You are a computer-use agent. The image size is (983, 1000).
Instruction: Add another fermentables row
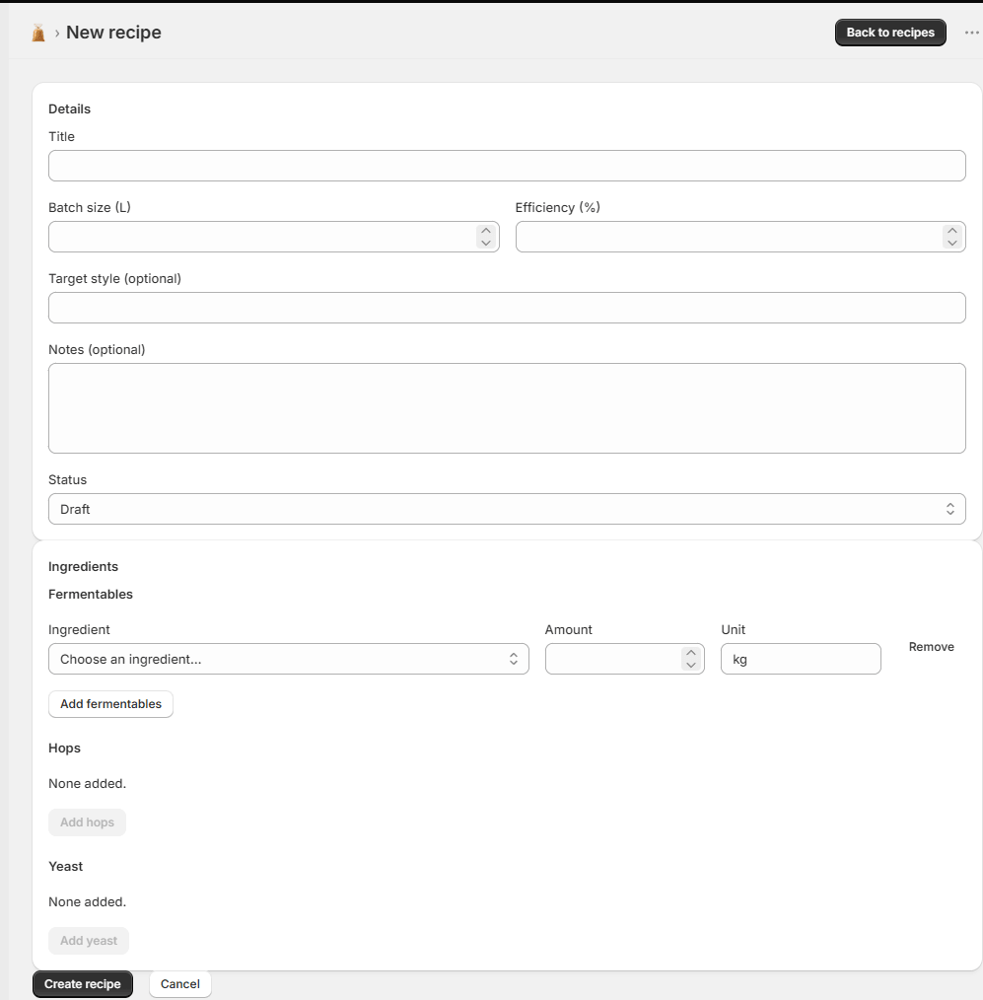[111, 704]
